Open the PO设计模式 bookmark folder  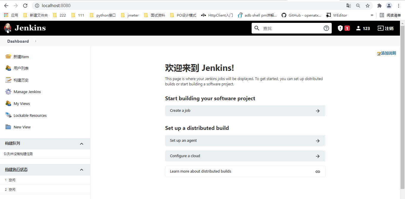coord(183,15)
